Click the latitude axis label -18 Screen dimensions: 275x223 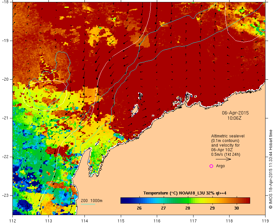(x=5, y=2)
